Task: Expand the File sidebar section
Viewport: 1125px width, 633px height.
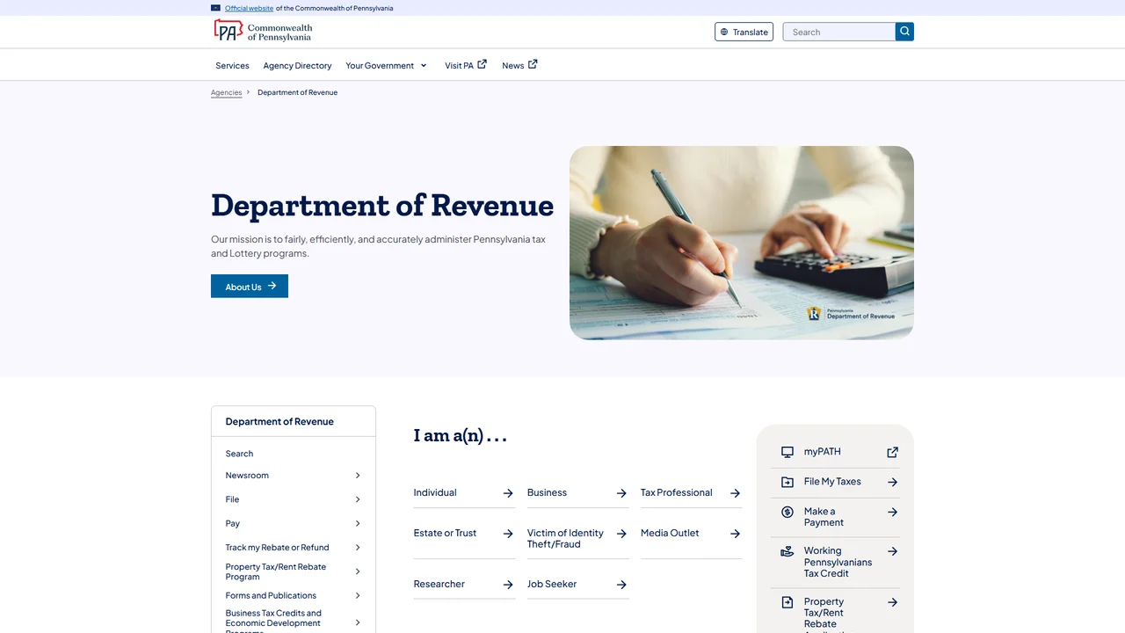Action: (358, 499)
